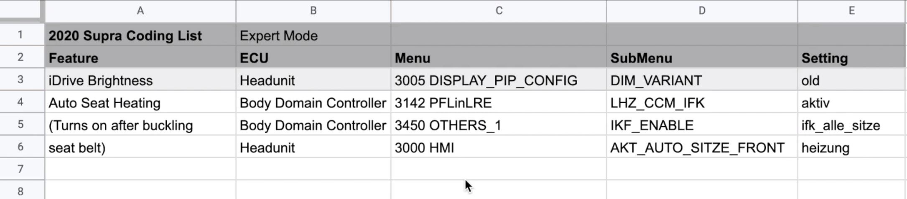This screenshot has height=199, width=907.
Task: Select column E header
Action: point(852,11)
